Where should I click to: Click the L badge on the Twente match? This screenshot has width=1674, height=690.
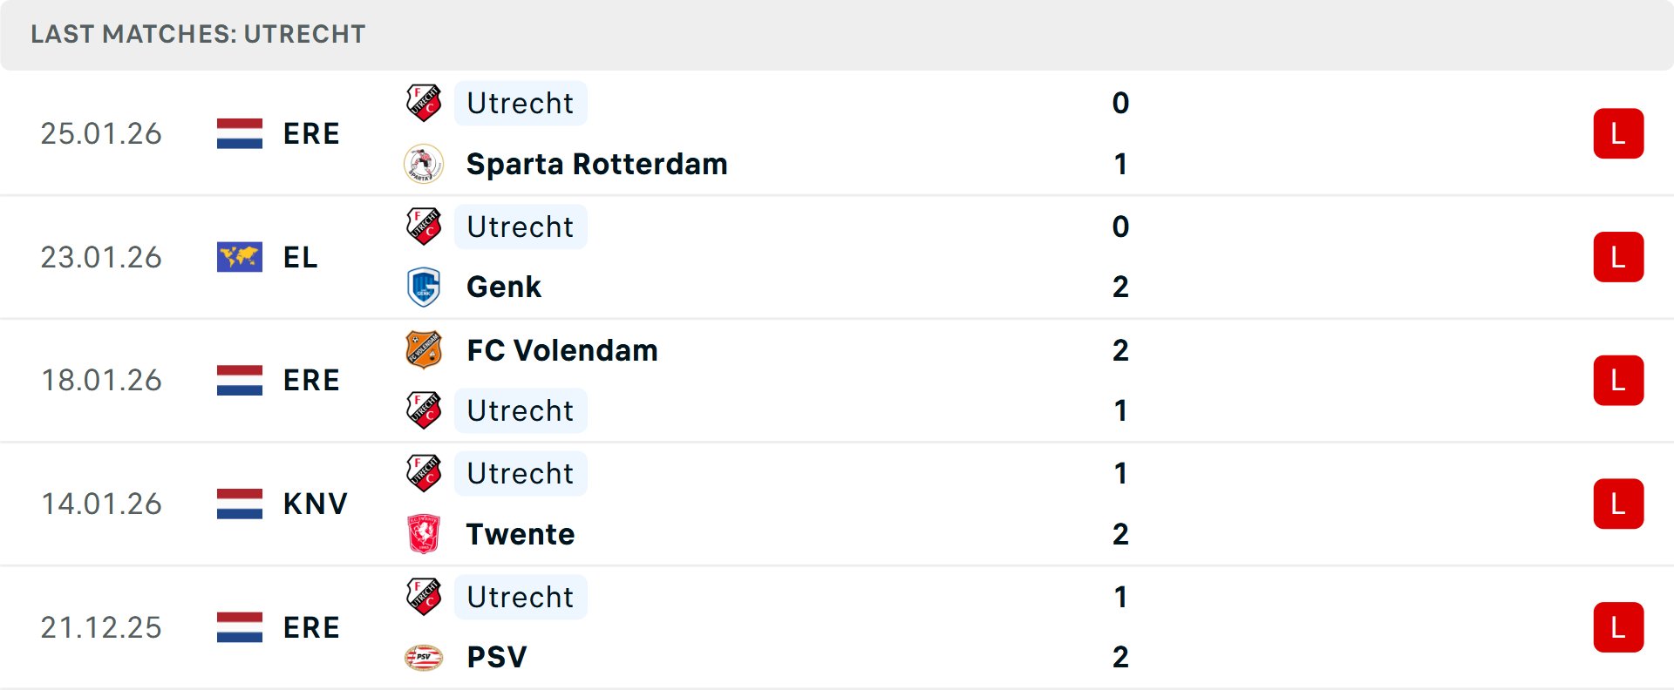point(1618,504)
